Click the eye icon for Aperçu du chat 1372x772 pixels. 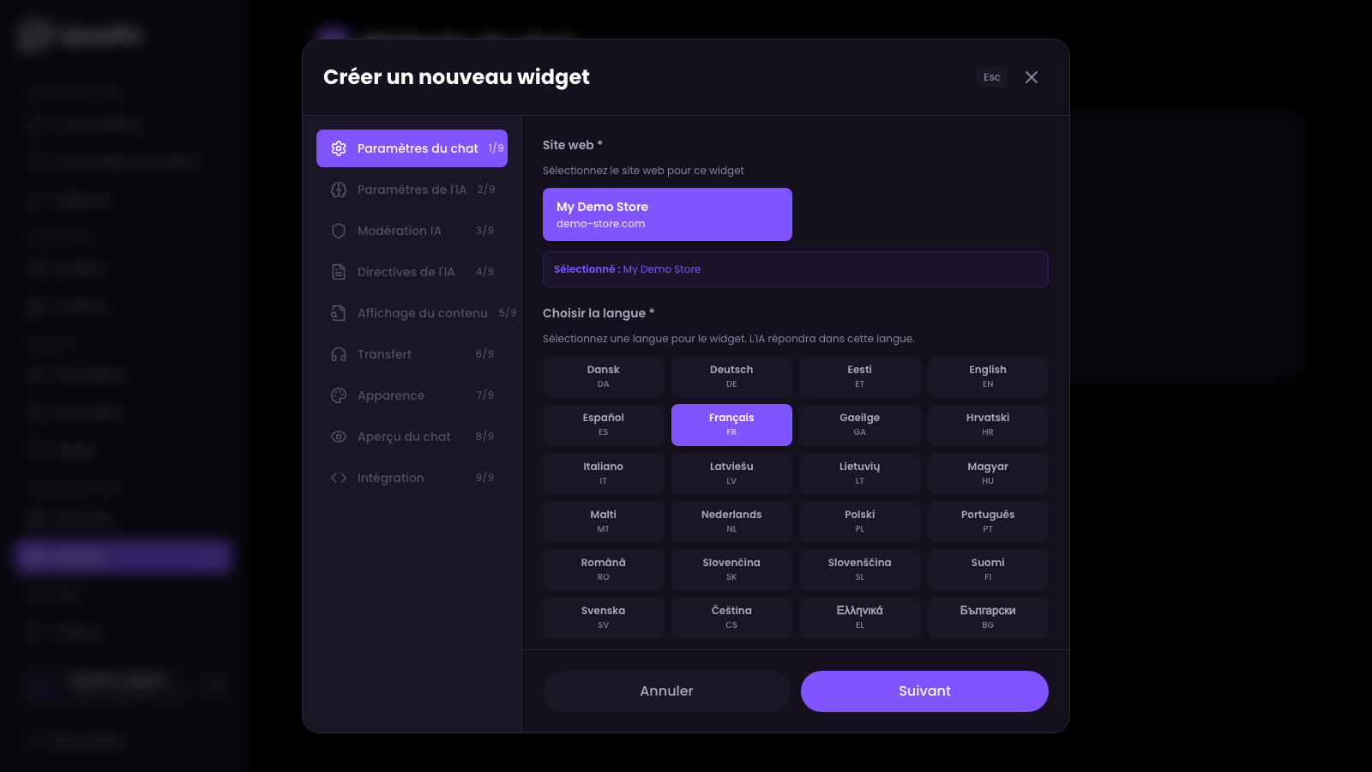(339, 437)
